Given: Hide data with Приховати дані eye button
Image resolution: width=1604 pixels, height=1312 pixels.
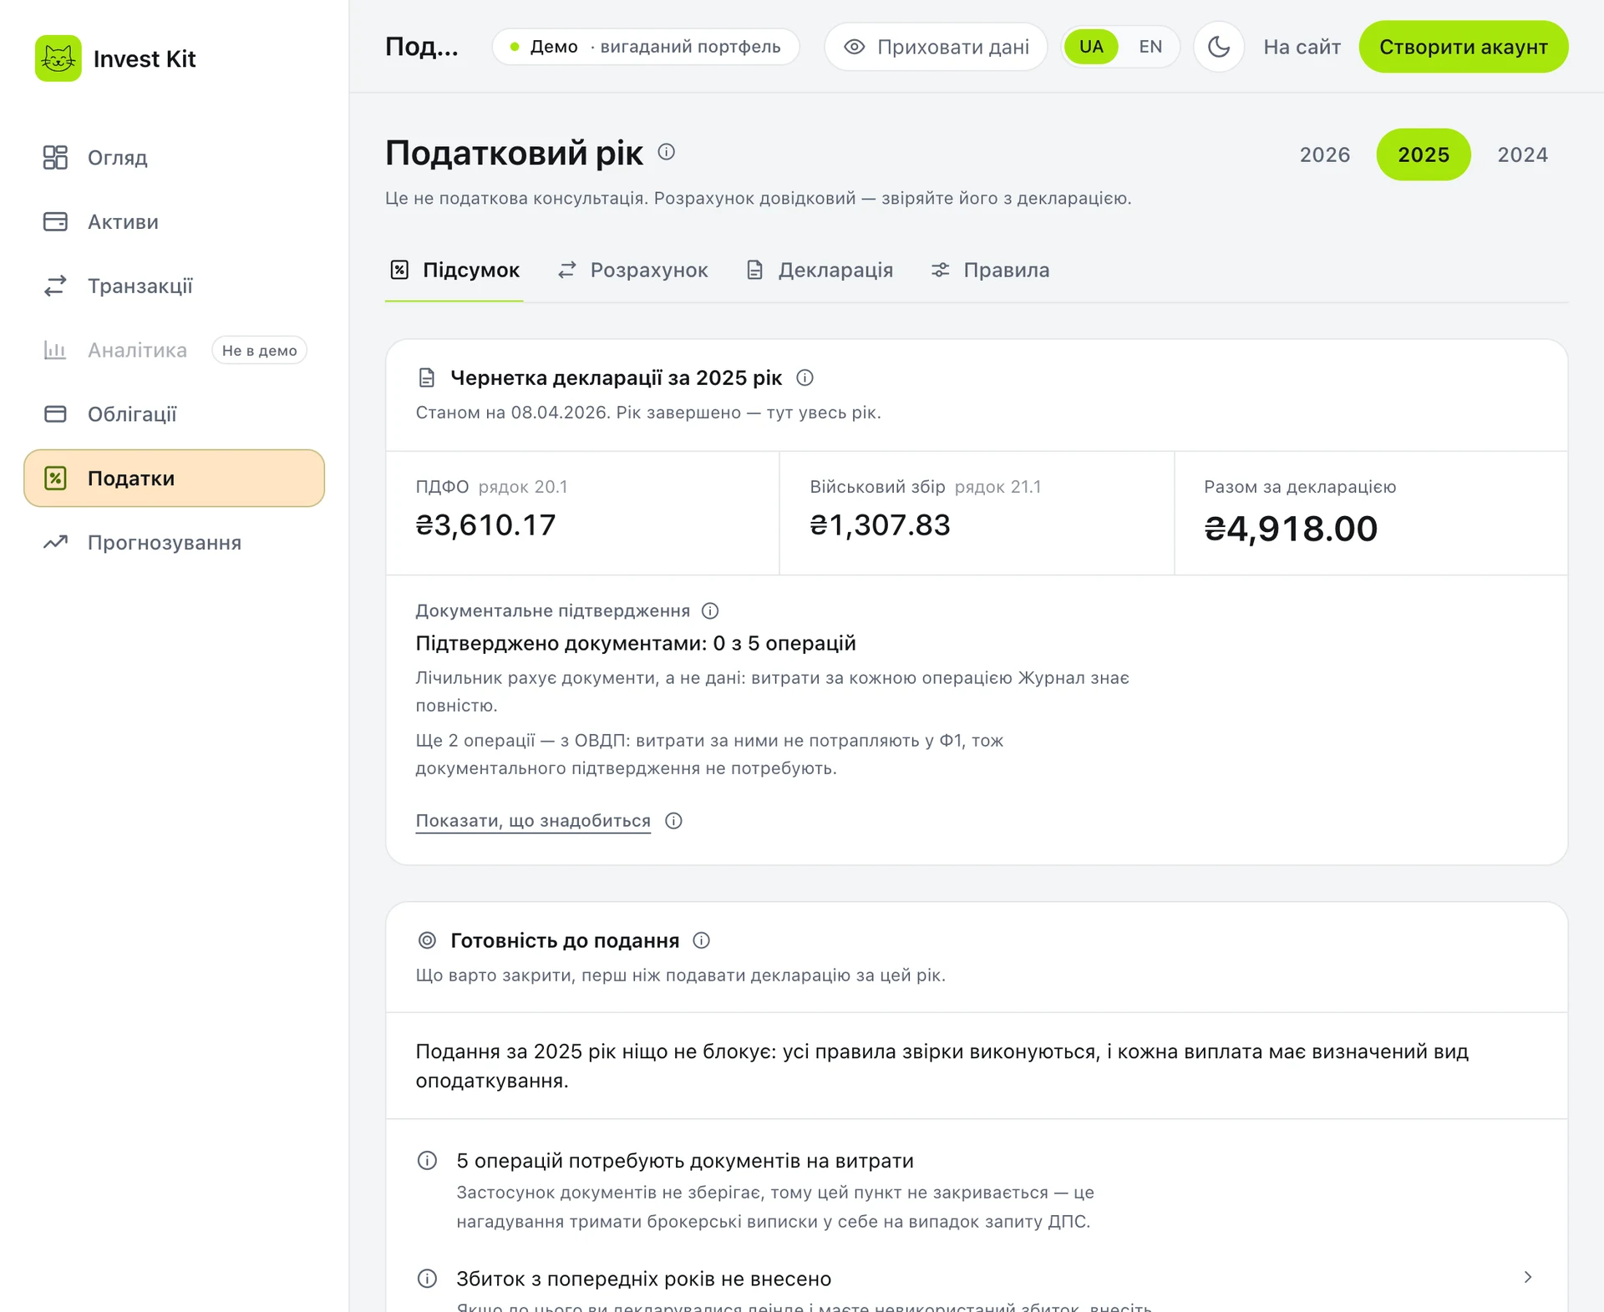Looking at the screenshot, I should click(936, 47).
